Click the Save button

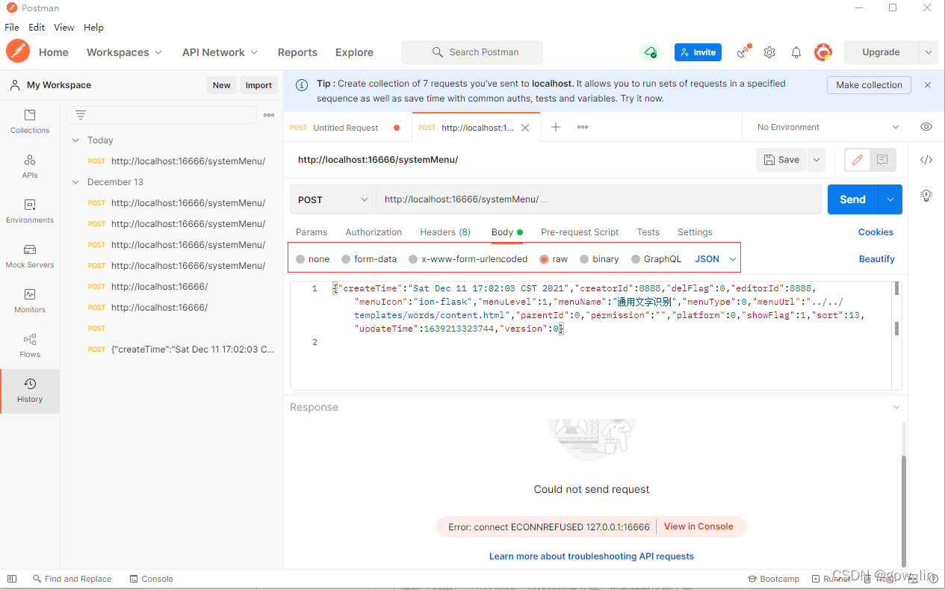point(781,160)
